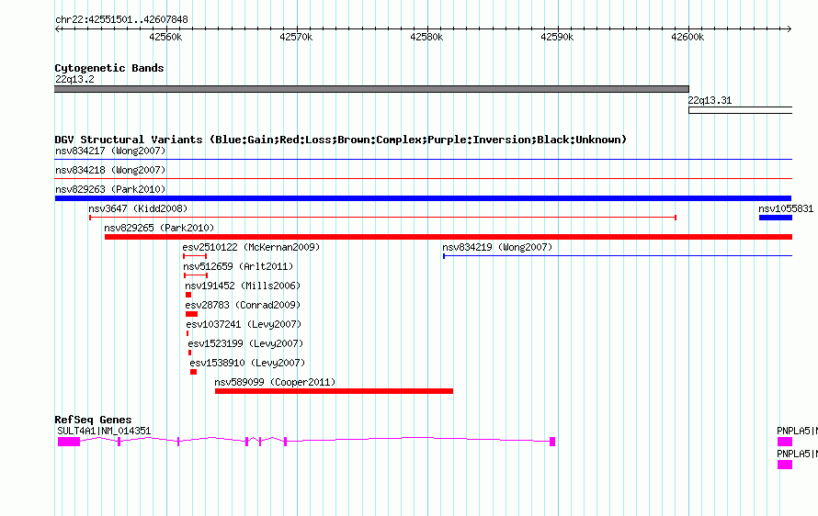
Task: Click the small blue nsv1055831 gain bar
Action: tap(776, 218)
